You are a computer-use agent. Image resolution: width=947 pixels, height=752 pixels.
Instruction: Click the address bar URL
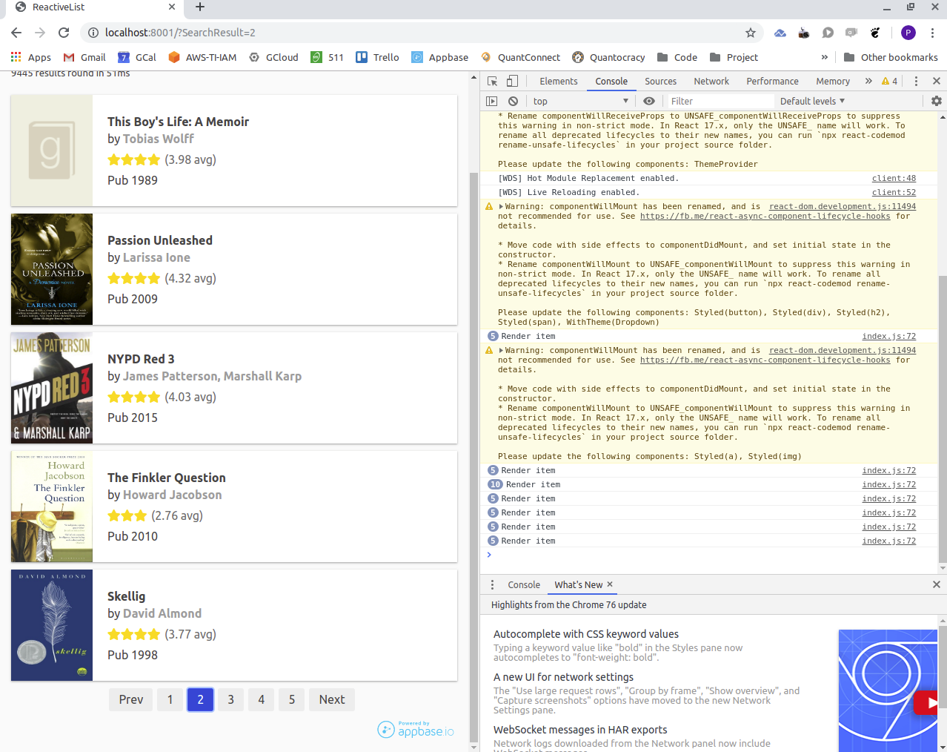(180, 33)
